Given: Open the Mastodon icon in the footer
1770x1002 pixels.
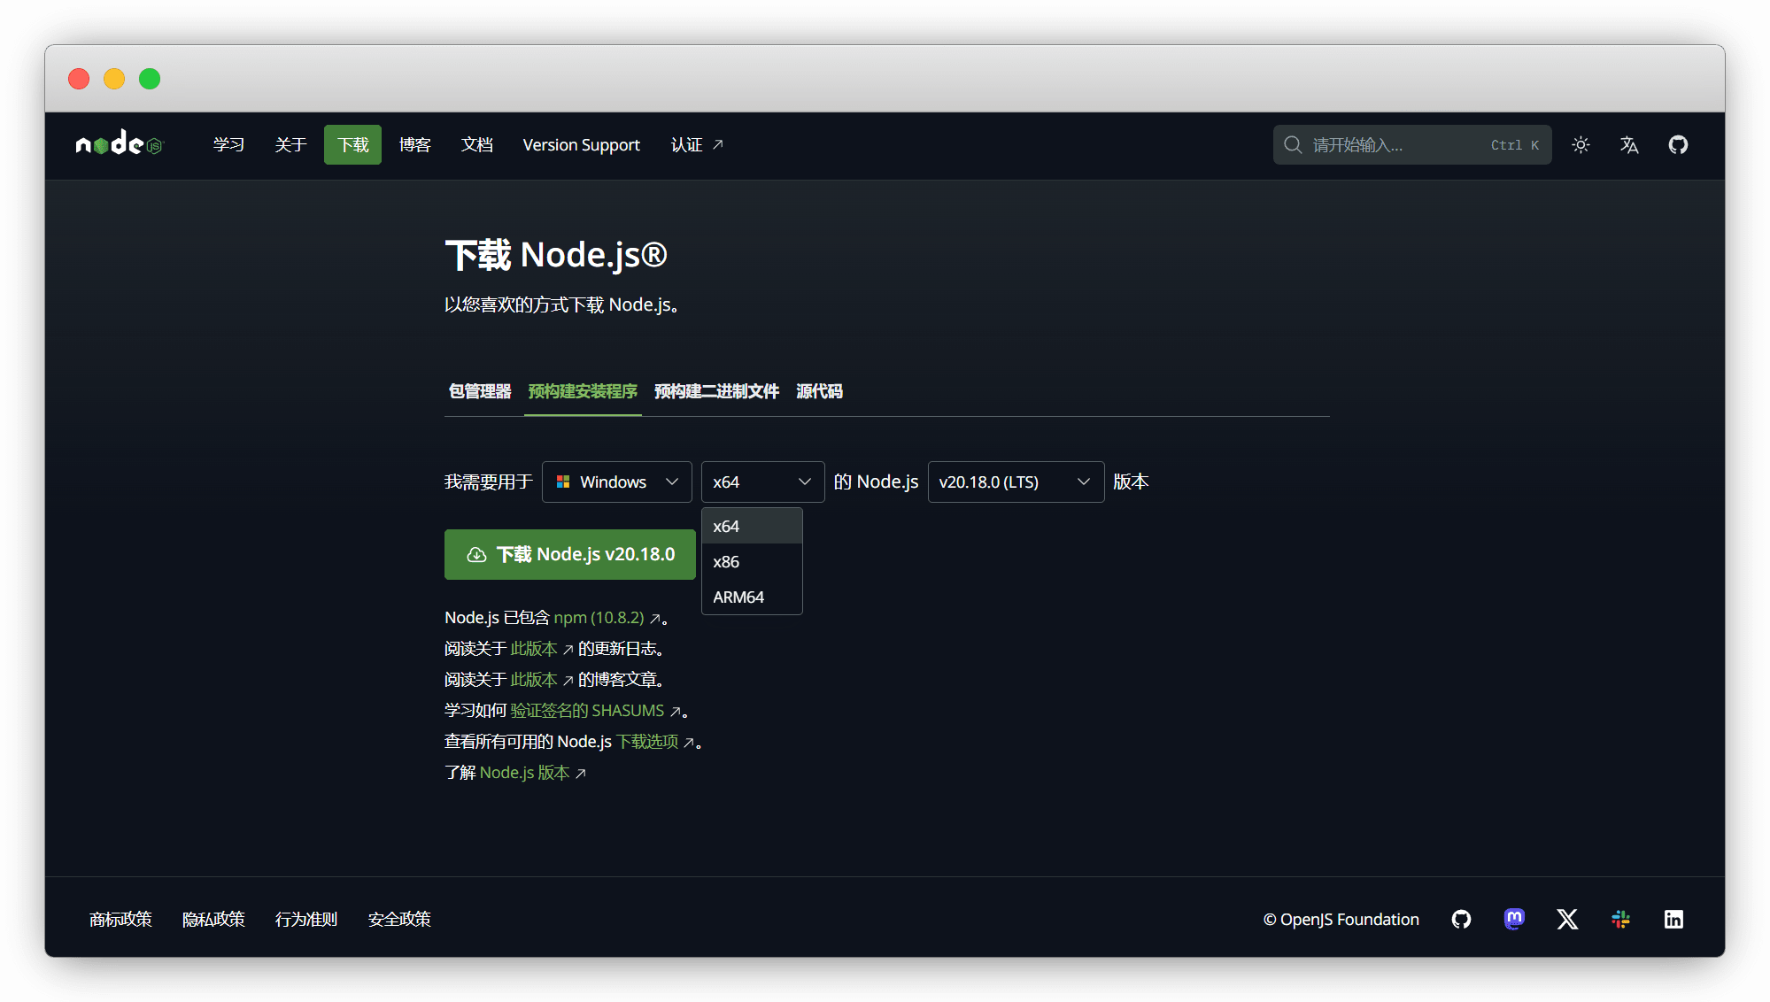Looking at the screenshot, I should click(1514, 919).
